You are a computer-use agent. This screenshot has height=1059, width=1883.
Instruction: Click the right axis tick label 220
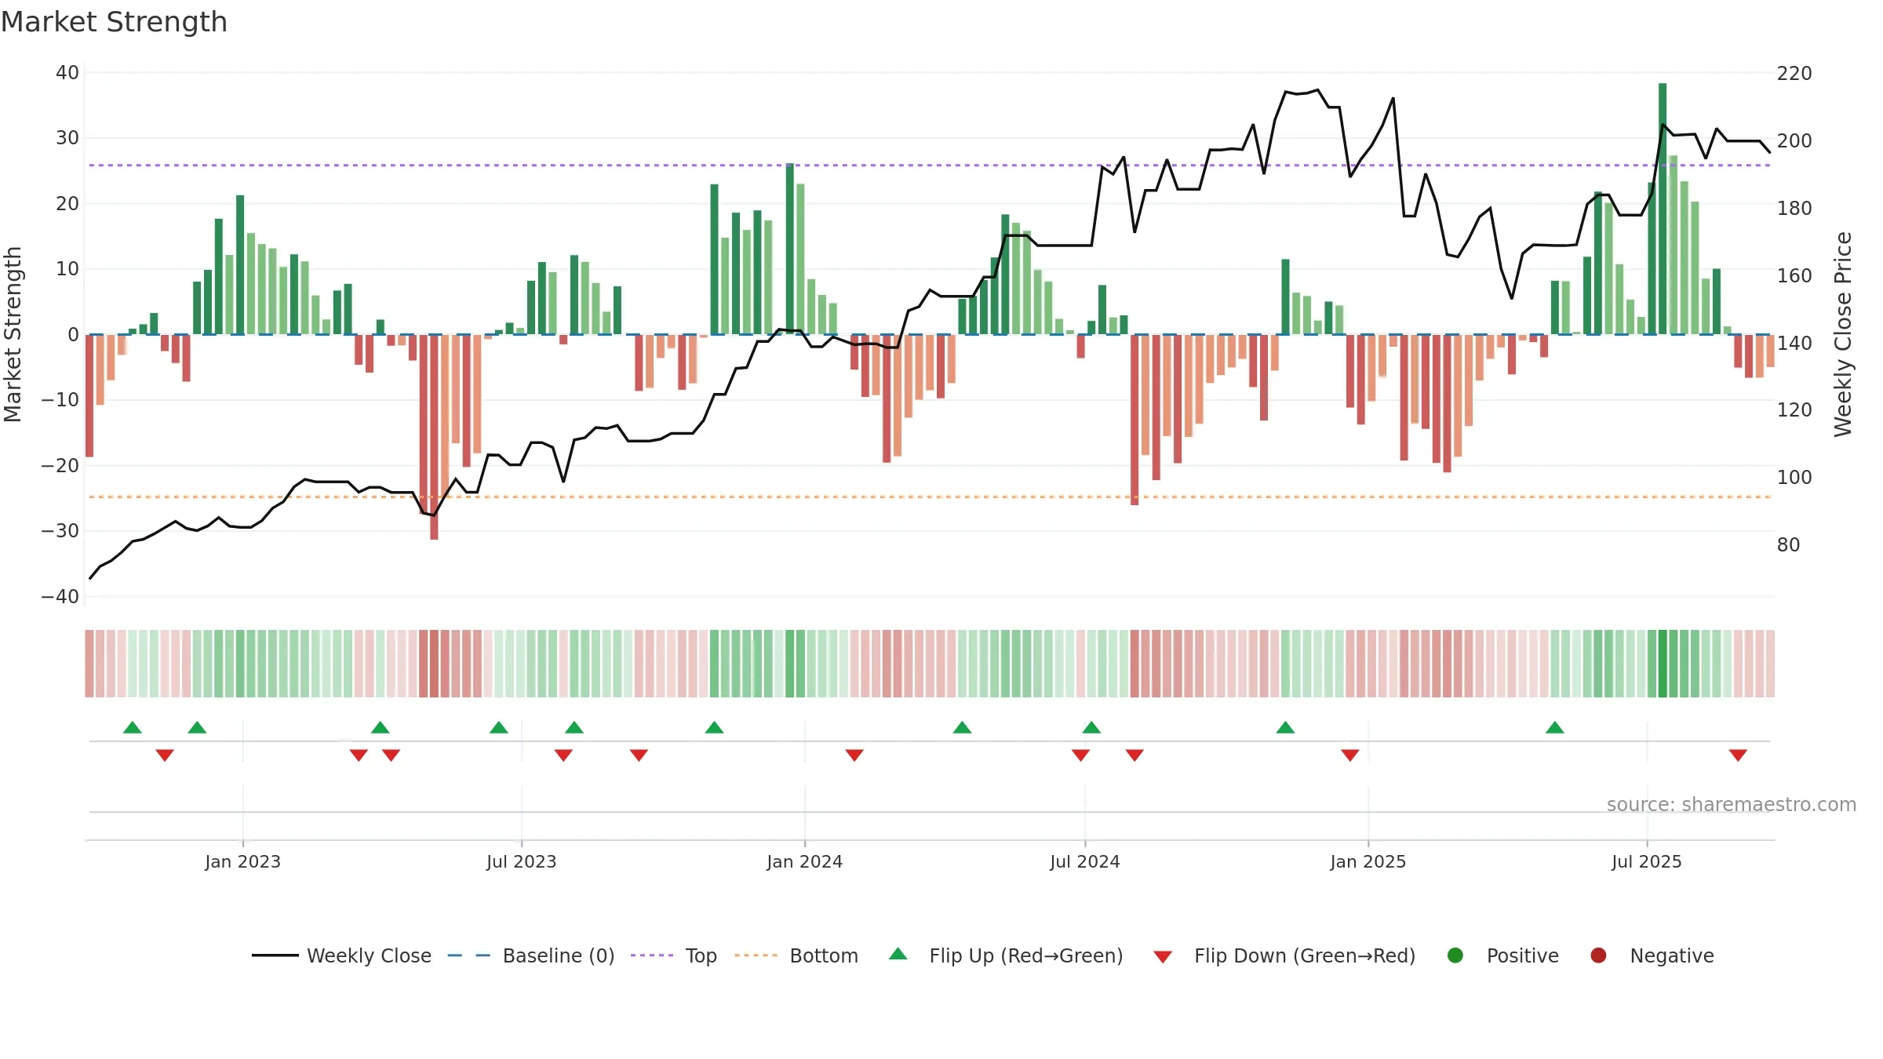tap(1794, 74)
